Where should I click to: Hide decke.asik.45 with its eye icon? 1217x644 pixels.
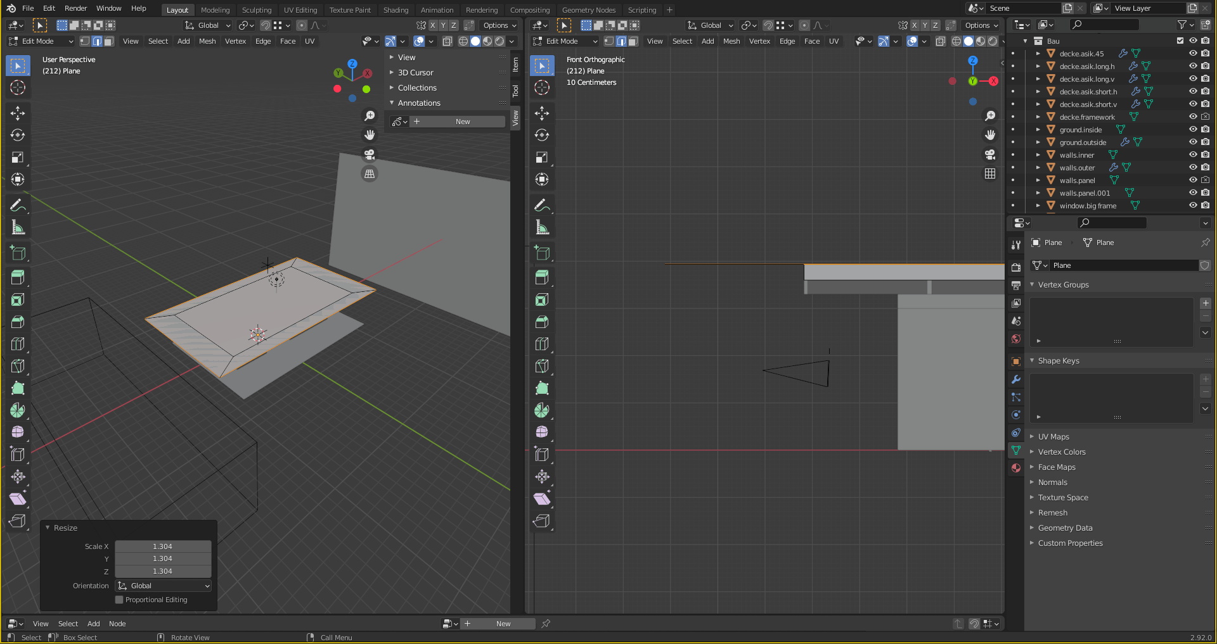pos(1193,54)
